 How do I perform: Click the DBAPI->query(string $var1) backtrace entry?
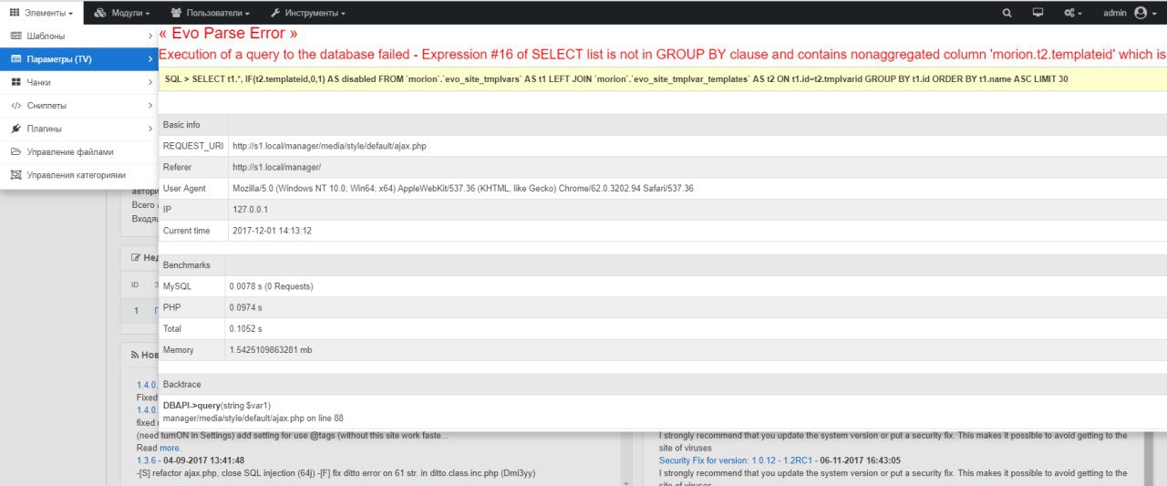tap(217, 405)
